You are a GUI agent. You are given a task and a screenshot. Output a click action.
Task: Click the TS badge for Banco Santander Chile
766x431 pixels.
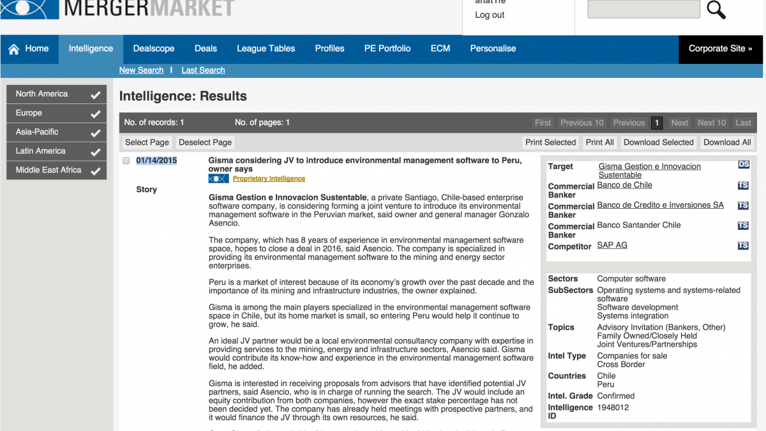point(743,226)
